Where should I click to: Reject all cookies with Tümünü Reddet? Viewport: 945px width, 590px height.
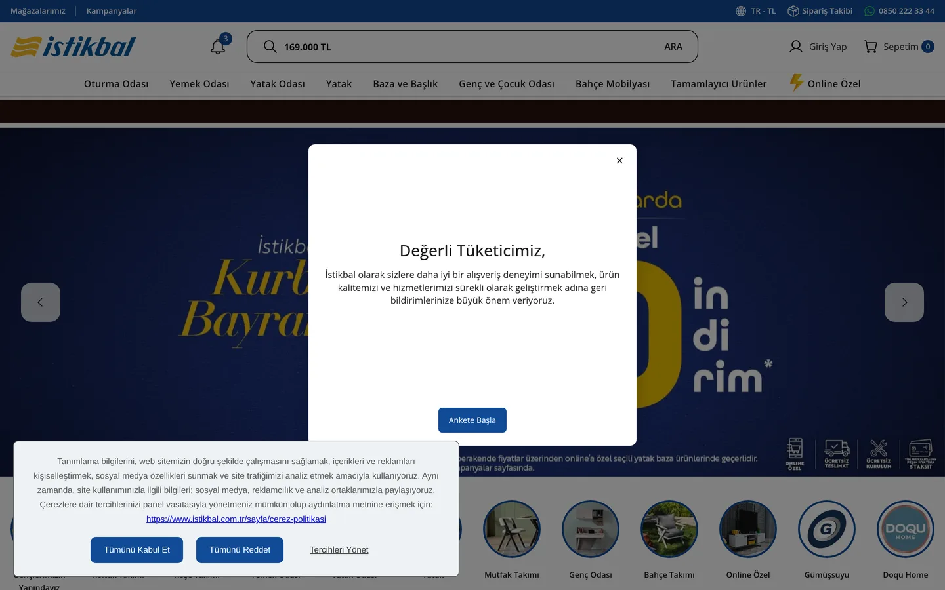(x=240, y=550)
